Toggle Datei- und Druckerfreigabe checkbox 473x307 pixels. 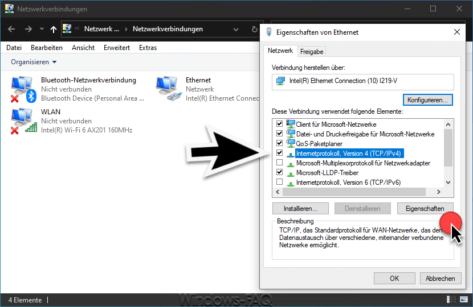[x=279, y=134]
